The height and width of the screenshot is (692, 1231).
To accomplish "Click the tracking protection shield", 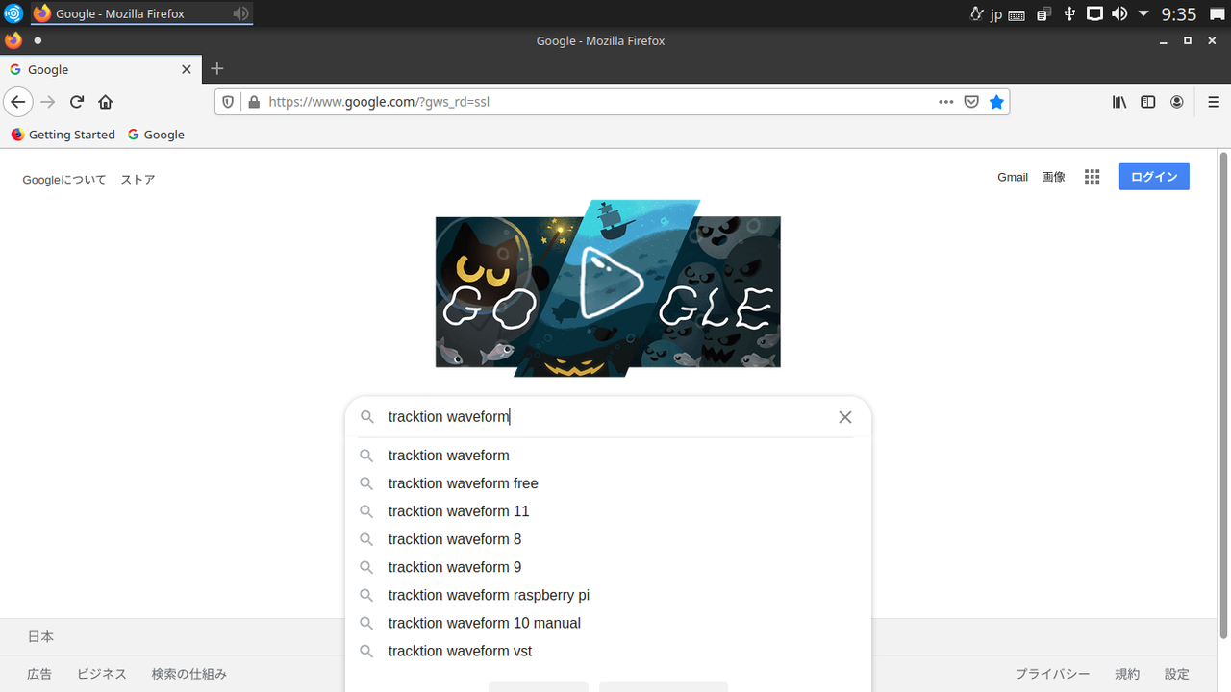I will tap(228, 101).
